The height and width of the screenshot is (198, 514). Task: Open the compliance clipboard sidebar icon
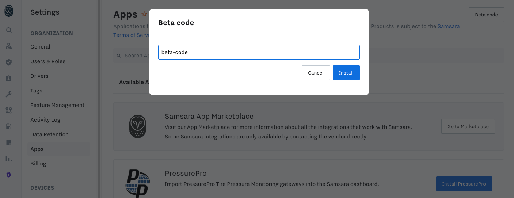pos(9,78)
